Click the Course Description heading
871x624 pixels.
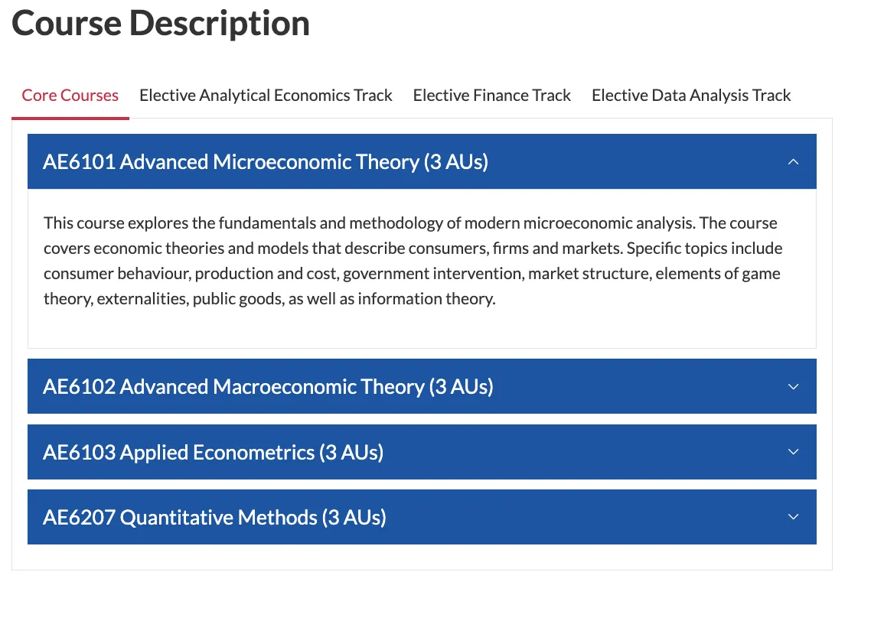tap(161, 23)
